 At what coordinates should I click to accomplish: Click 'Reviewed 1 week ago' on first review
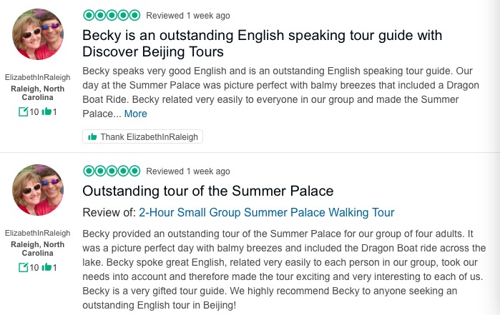click(x=188, y=15)
